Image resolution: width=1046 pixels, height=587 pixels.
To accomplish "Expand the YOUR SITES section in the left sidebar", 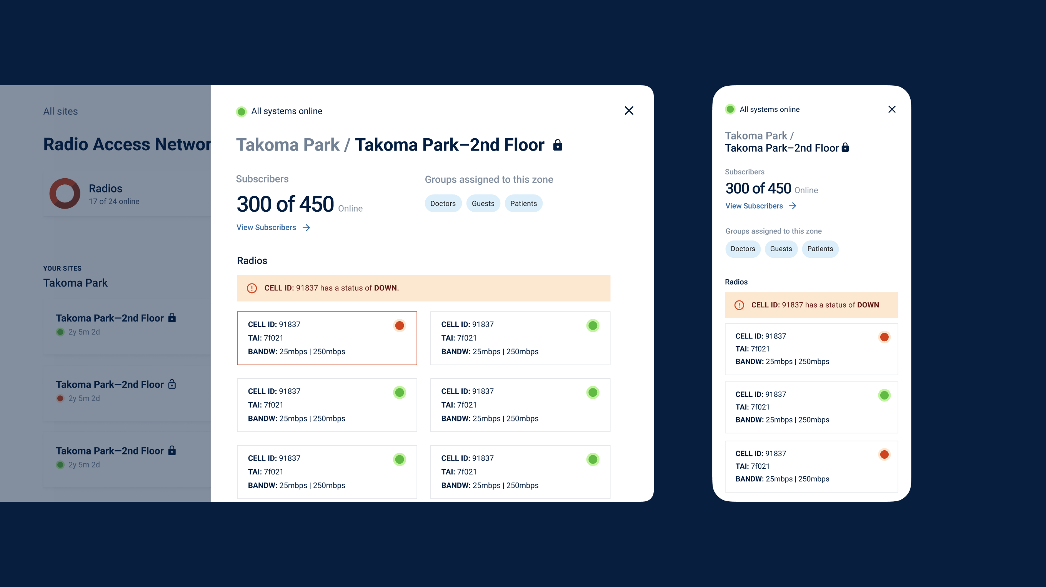I will (63, 268).
